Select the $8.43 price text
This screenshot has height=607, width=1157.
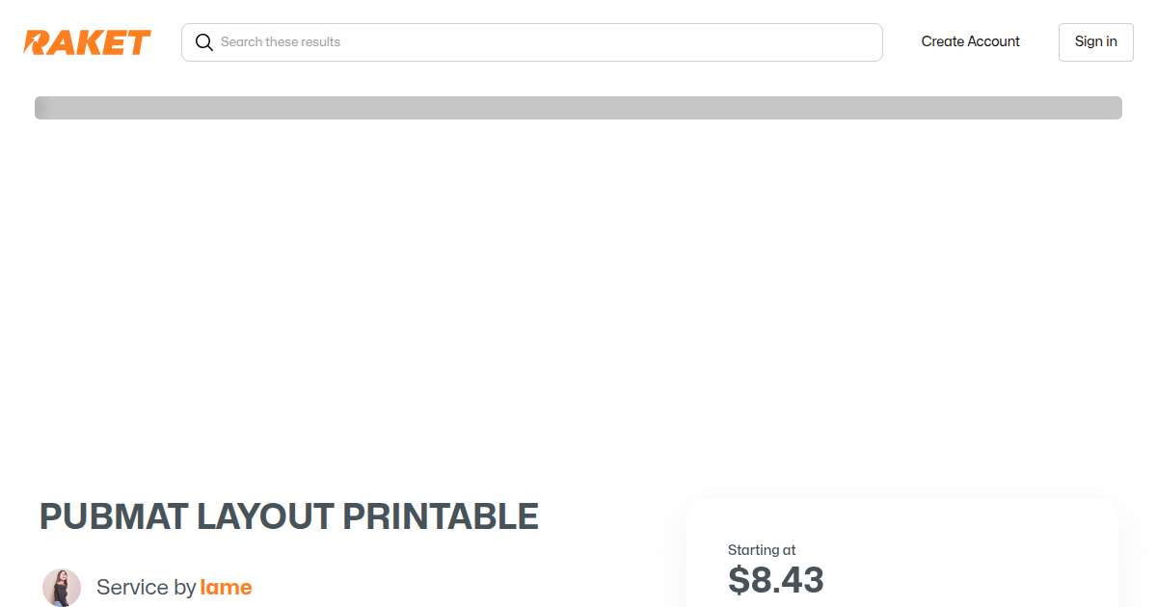[776, 580]
